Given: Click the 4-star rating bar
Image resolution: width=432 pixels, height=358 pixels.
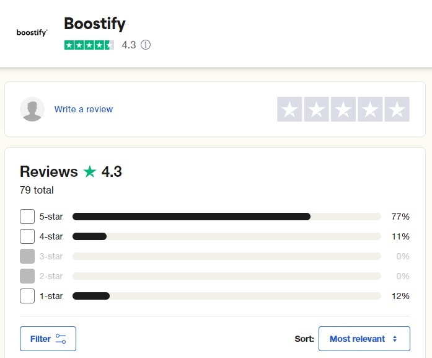Looking at the screenshot, I should tap(227, 236).
